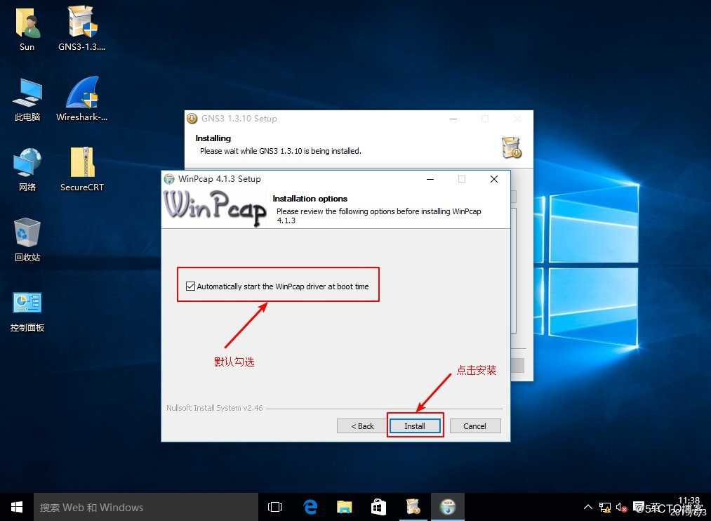The image size is (711, 521).
Task: Open the Windows Store taskbar icon
Action: pyautogui.click(x=378, y=507)
